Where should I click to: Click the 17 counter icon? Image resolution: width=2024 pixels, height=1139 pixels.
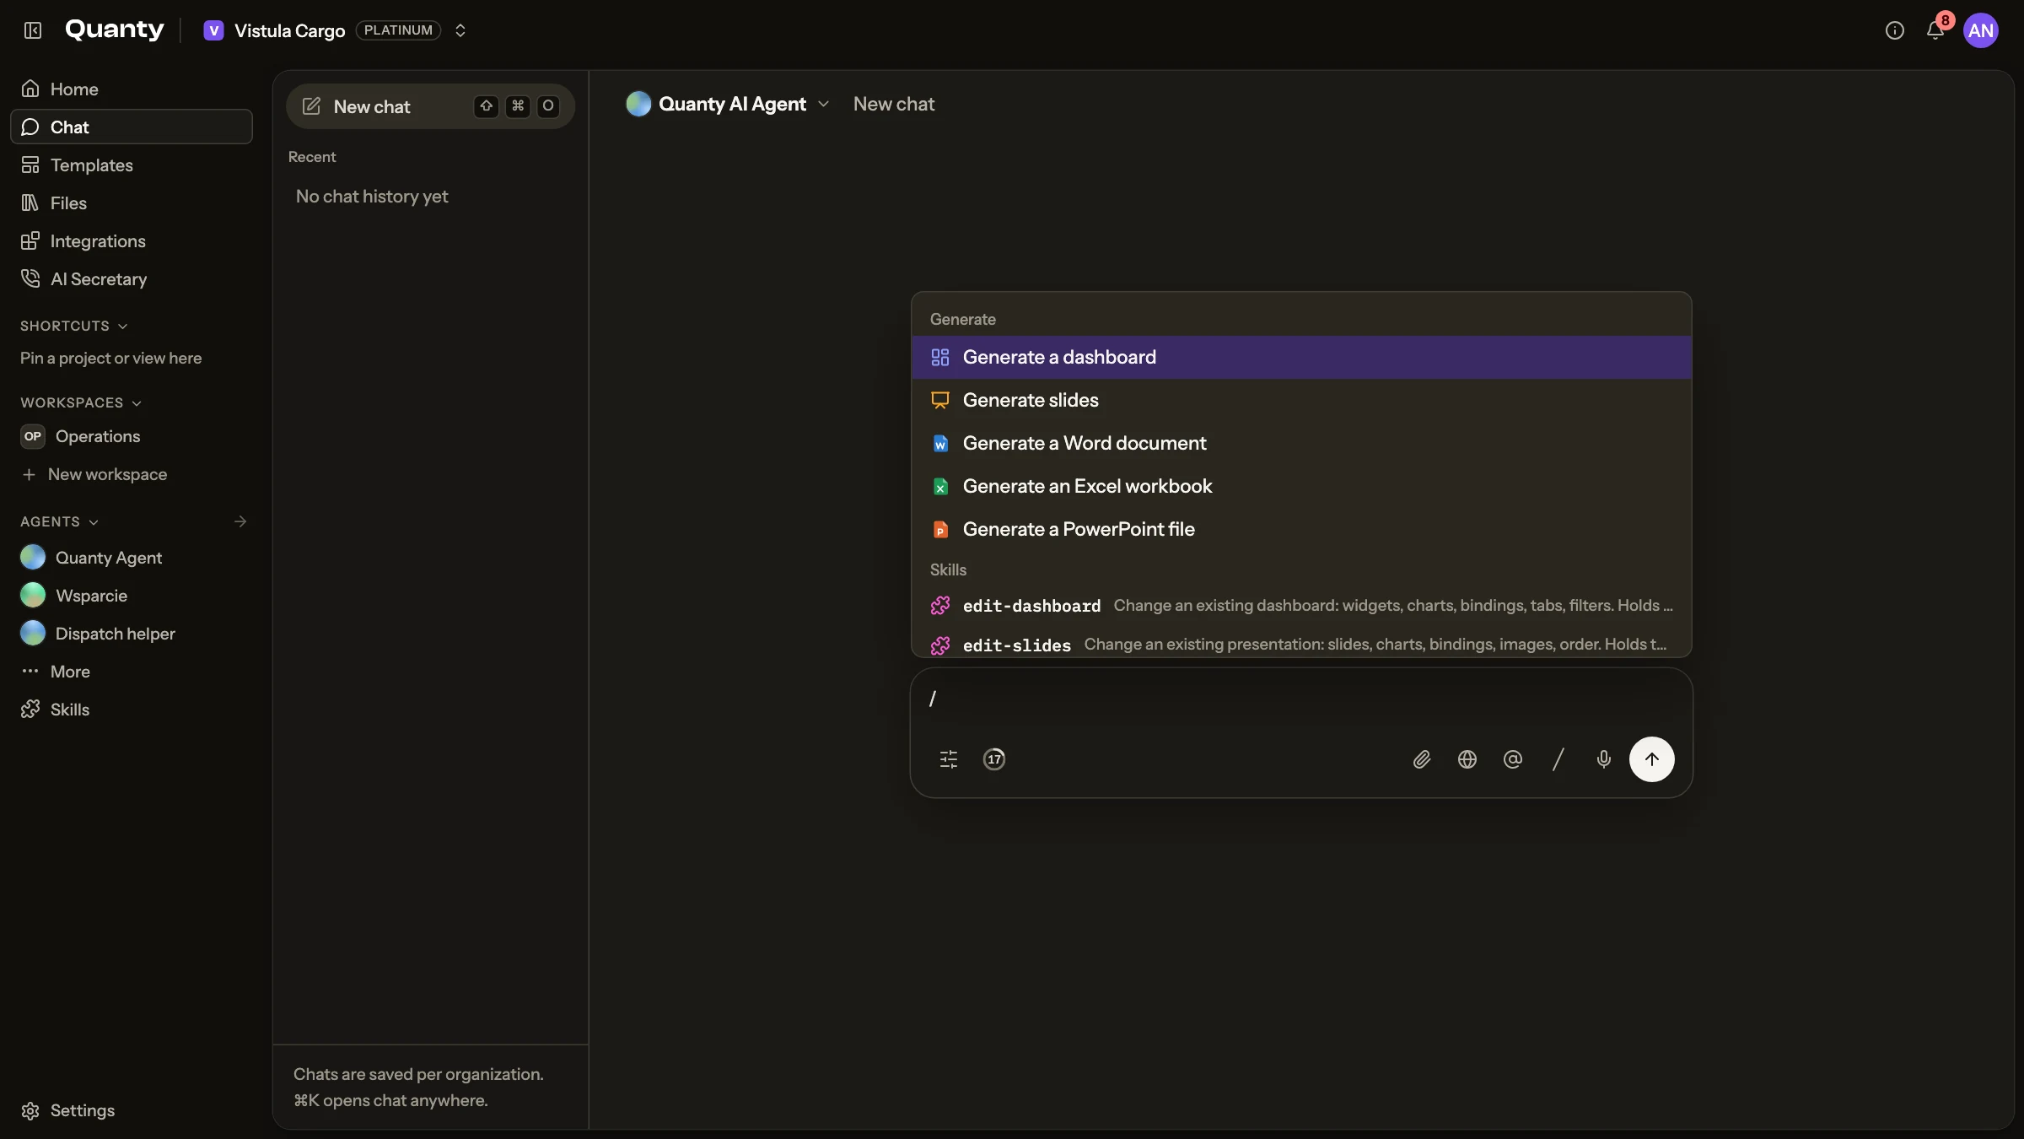994,759
